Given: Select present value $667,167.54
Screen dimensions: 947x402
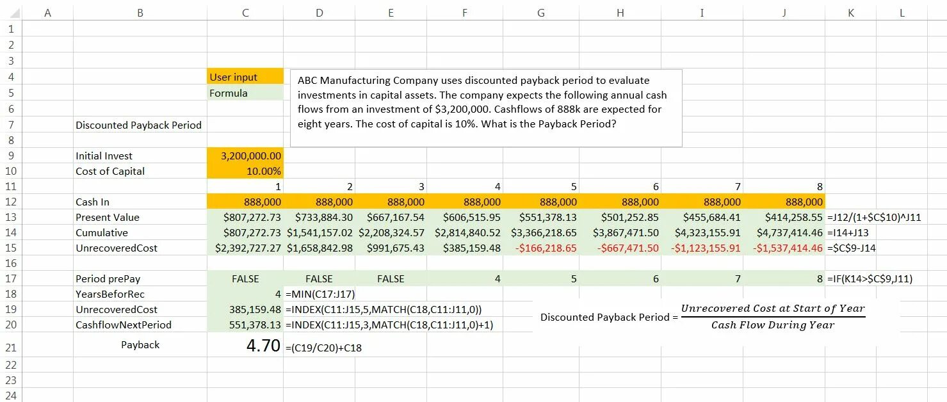Looking at the screenshot, I should tap(391, 217).
